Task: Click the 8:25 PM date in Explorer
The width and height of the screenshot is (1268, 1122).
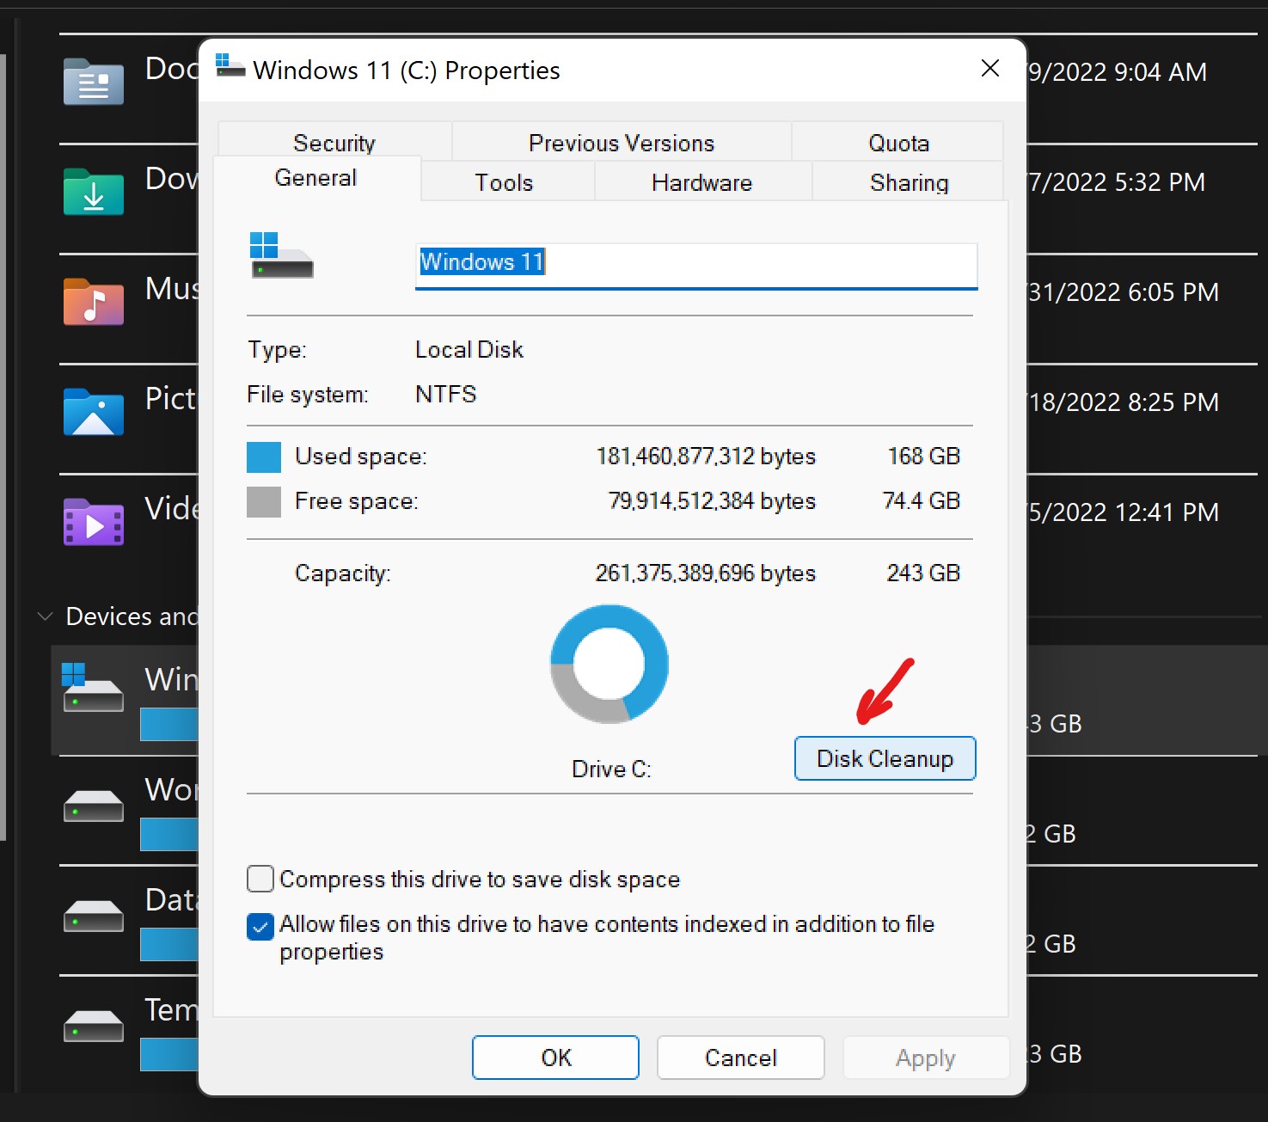Action: coord(1124,402)
